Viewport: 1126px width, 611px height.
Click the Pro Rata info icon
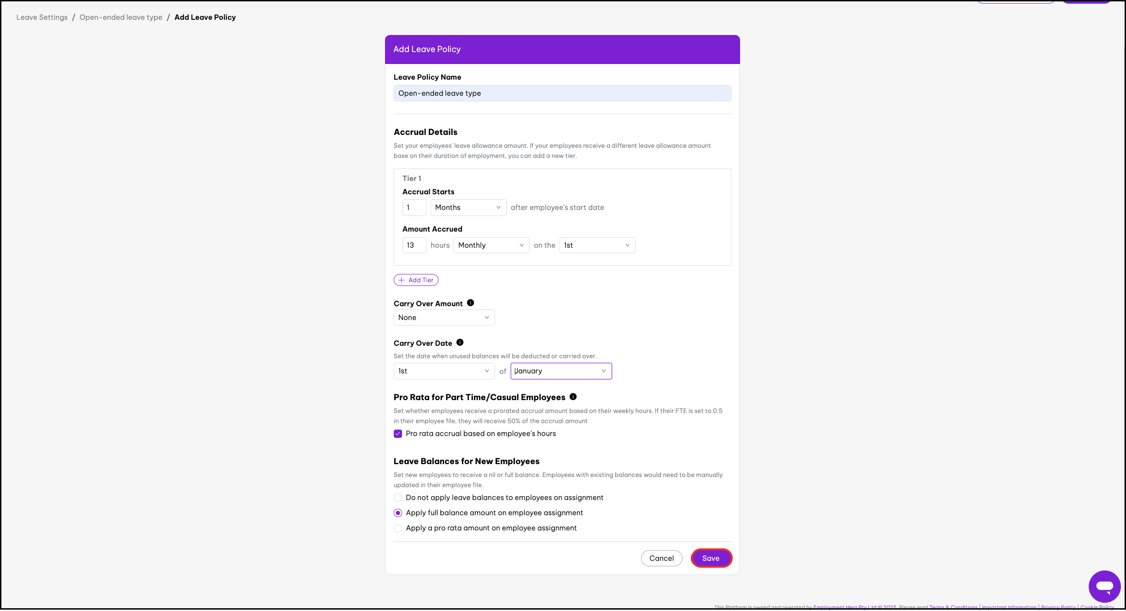click(573, 397)
